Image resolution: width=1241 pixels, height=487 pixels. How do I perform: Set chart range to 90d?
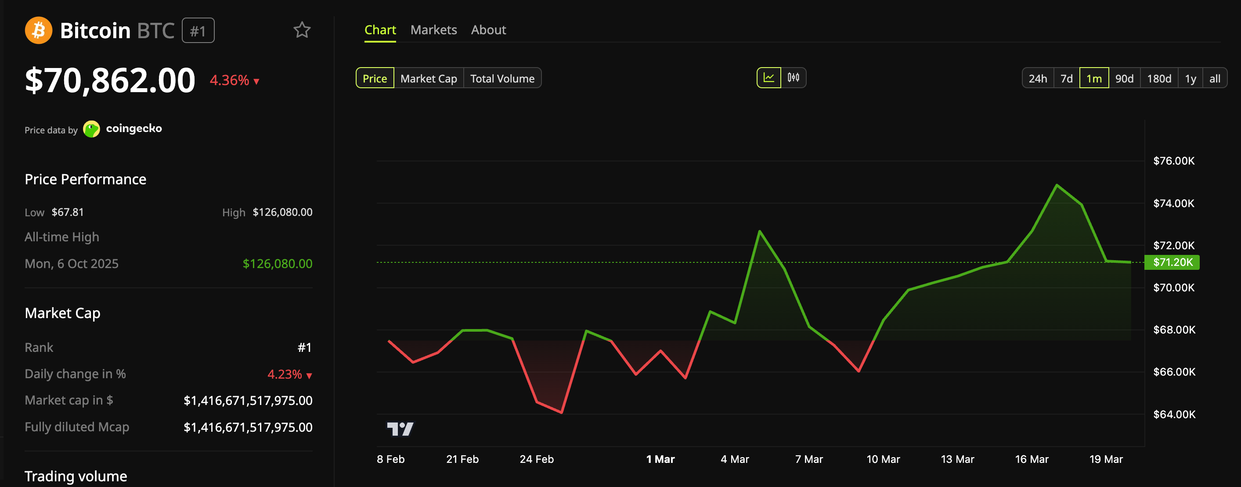pos(1124,79)
